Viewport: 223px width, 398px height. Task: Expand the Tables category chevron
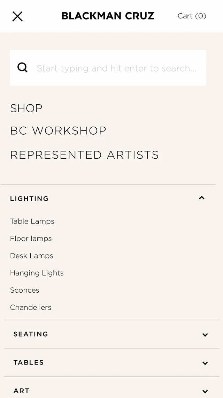[205, 363]
